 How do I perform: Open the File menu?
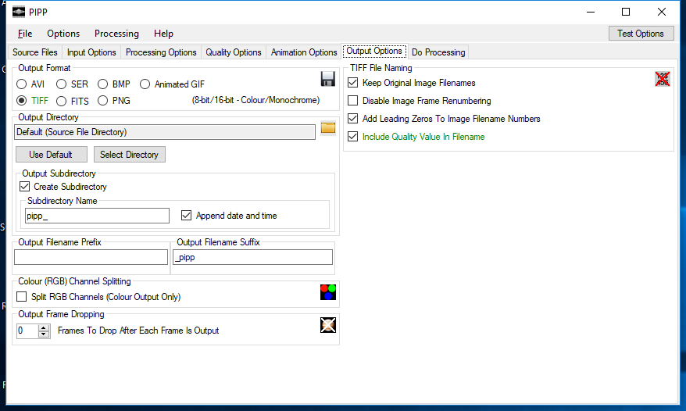pyautogui.click(x=25, y=34)
